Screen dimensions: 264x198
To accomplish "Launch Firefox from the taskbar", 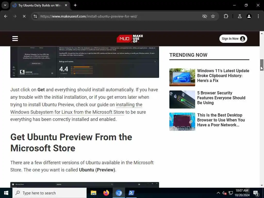I will (106, 193).
